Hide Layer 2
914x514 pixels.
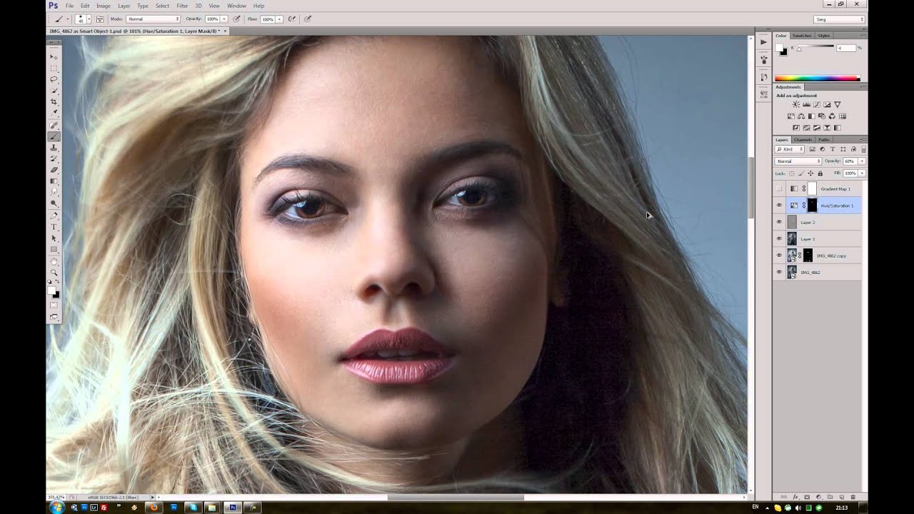779,222
